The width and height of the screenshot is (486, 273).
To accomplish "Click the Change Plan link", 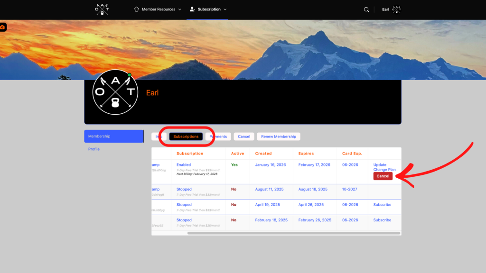I will [x=384, y=170].
